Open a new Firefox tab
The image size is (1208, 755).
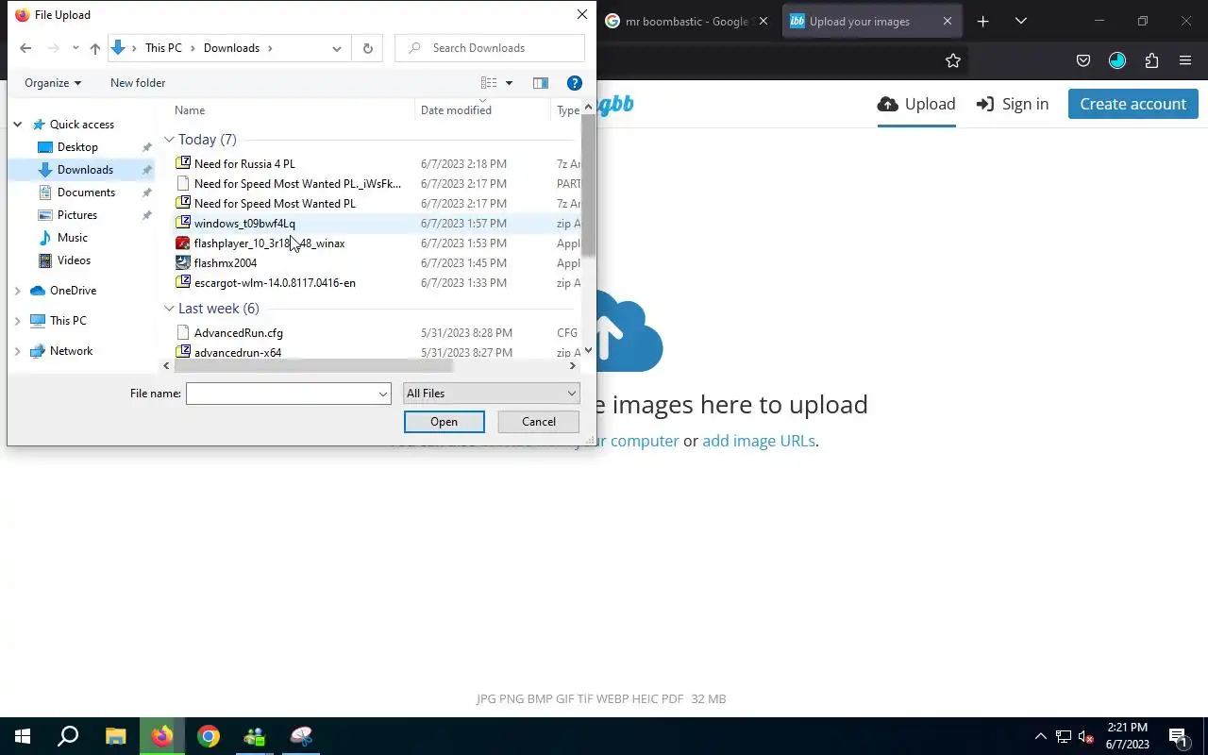click(982, 21)
